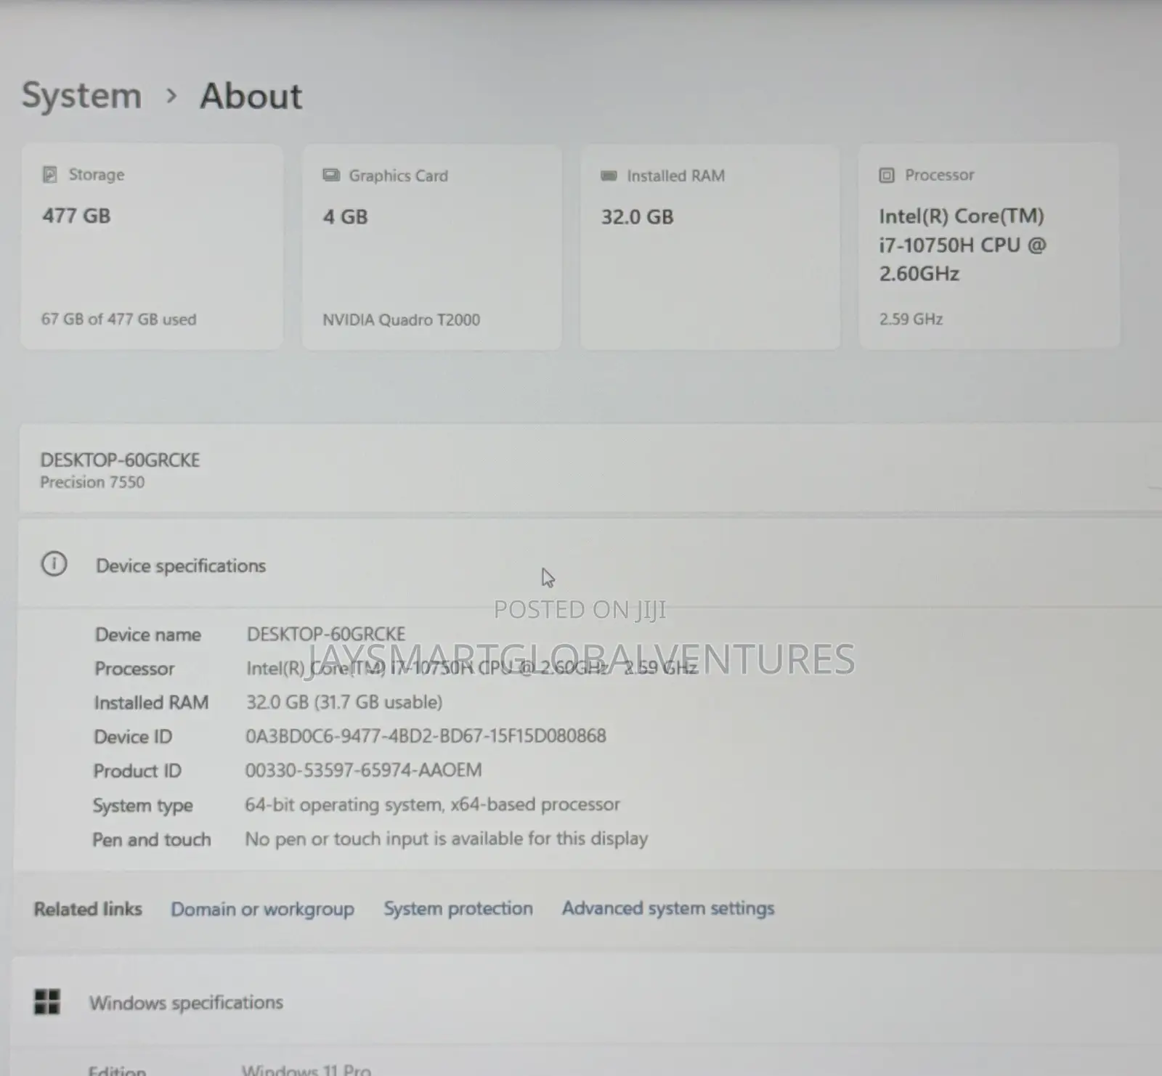This screenshot has height=1076, width=1162.
Task: Click the 'Device ID' label
Action: [x=133, y=737]
